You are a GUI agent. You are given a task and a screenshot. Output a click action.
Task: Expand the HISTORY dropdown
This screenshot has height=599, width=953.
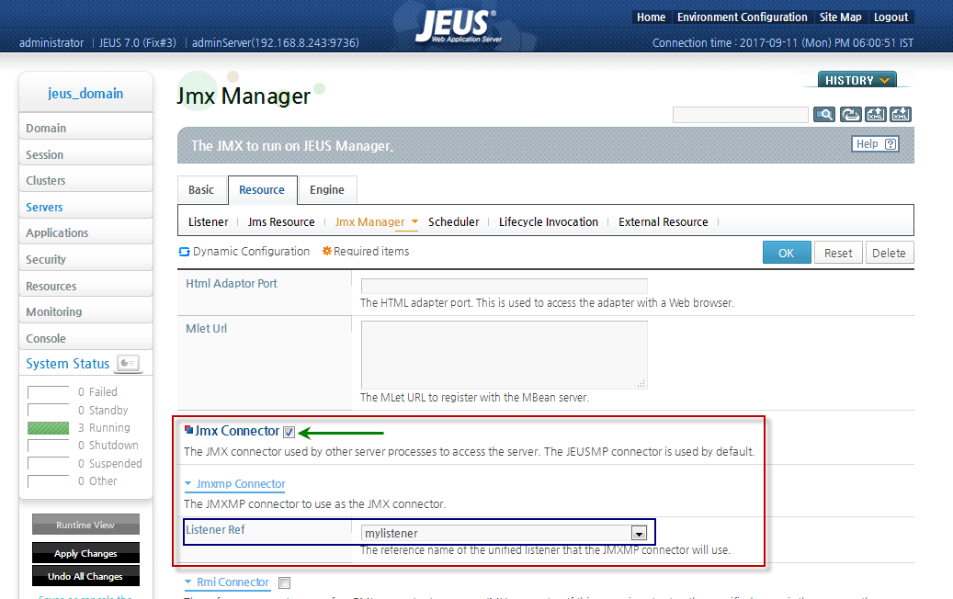(x=857, y=80)
